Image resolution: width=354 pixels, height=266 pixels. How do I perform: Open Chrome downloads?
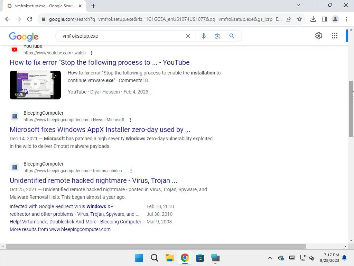(313, 19)
